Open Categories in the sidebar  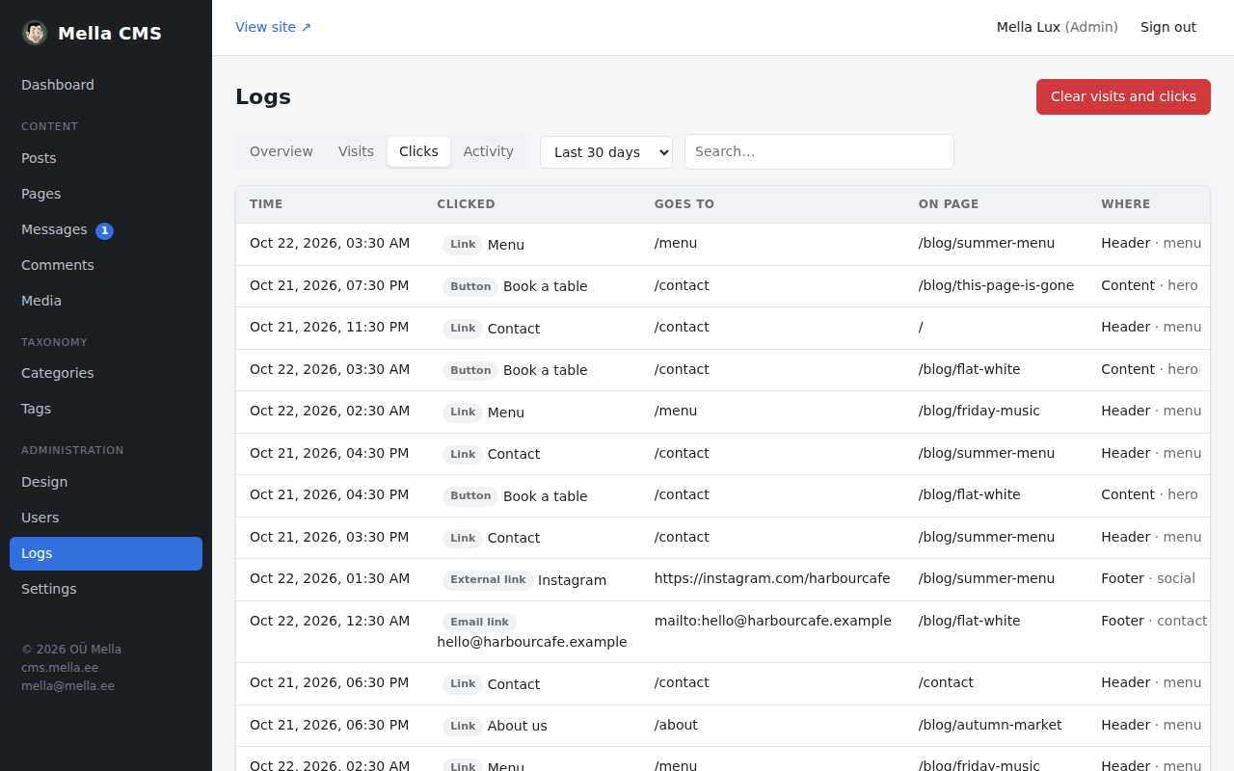pos(106,373)
